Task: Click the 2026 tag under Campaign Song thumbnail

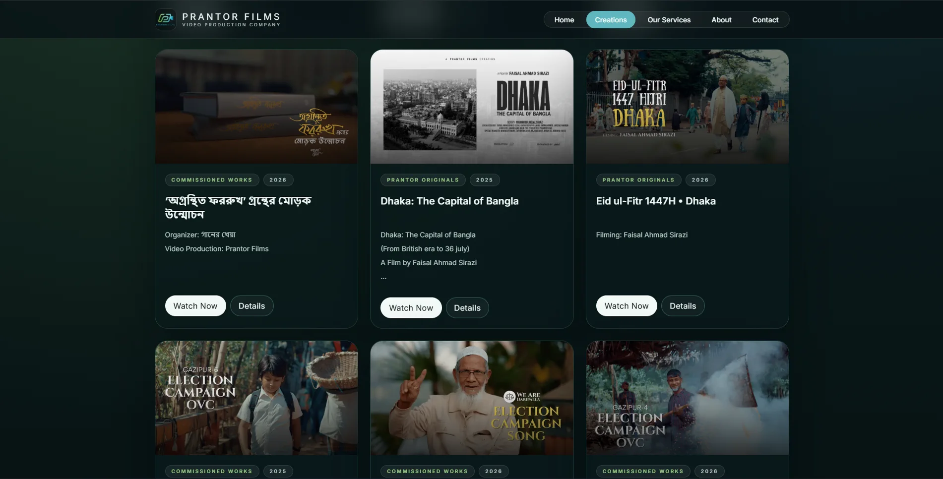Action: 494,472
